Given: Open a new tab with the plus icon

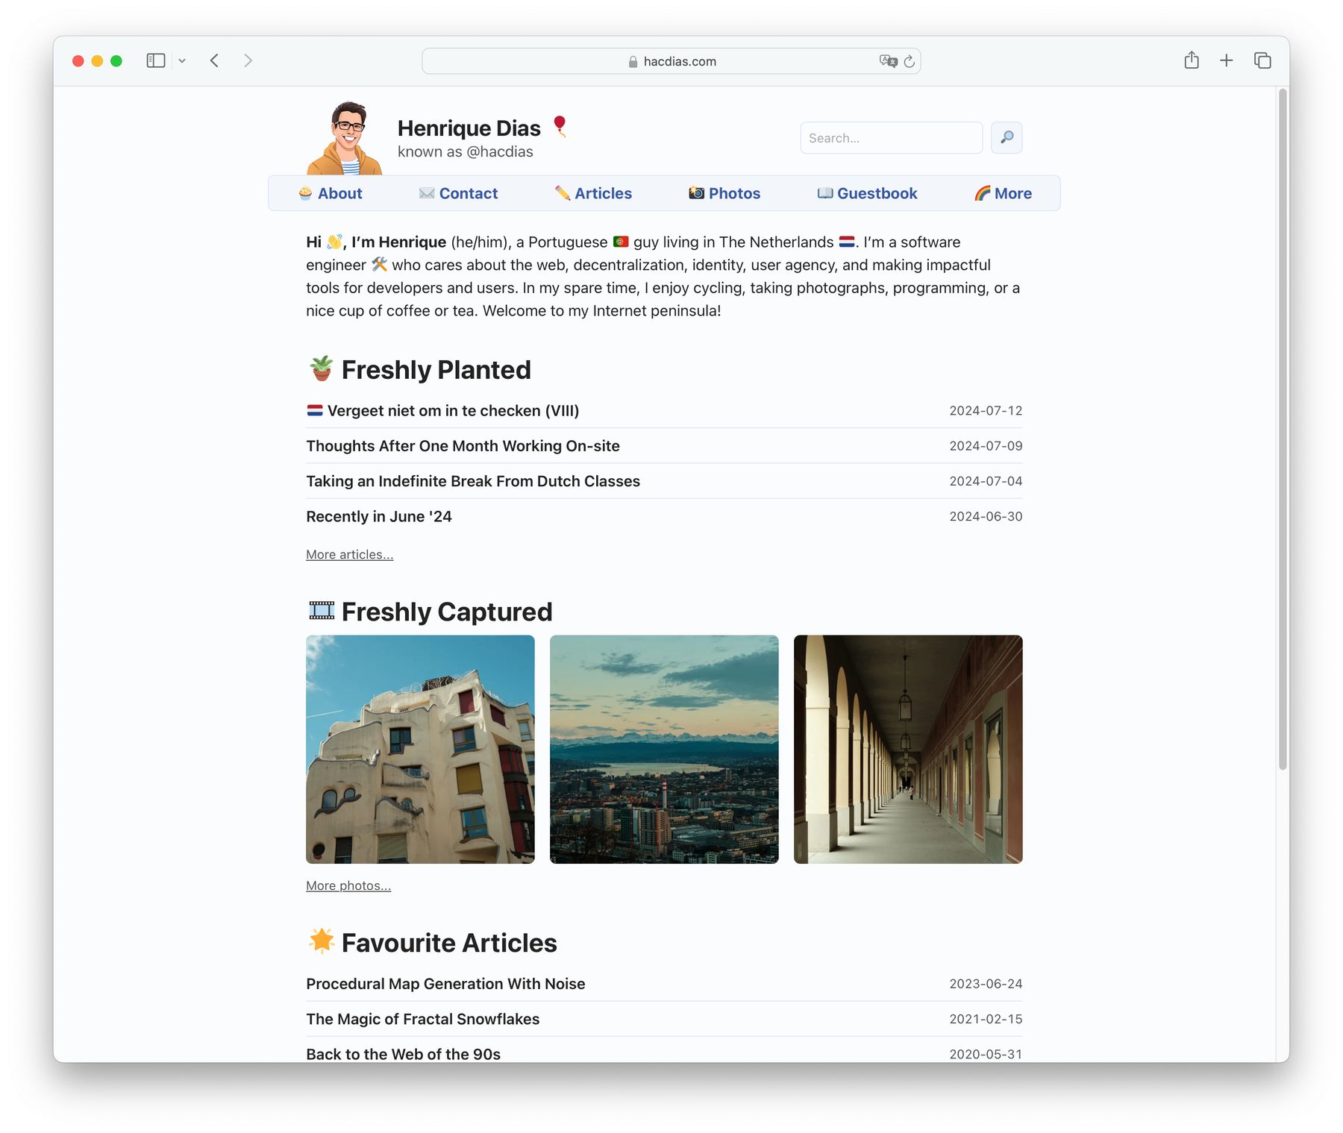Looking at the screenshot, I should point(1227,60).
